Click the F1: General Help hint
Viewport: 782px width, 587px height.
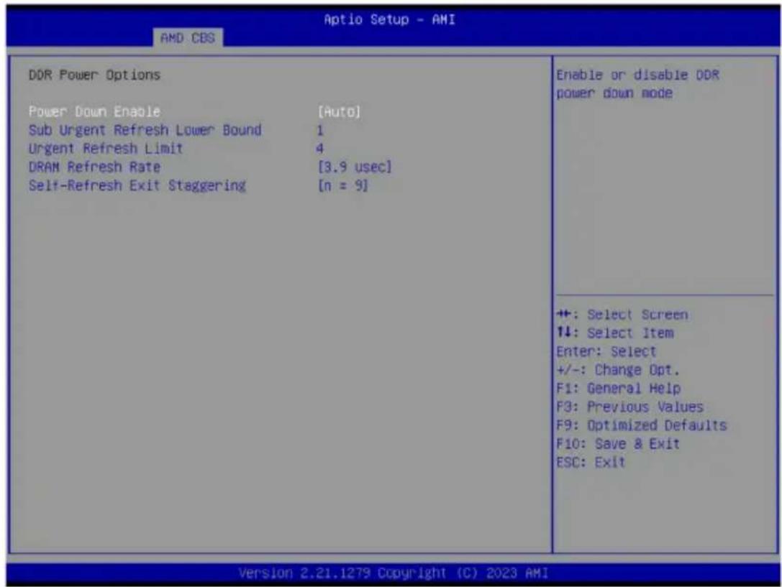(619, 389)
